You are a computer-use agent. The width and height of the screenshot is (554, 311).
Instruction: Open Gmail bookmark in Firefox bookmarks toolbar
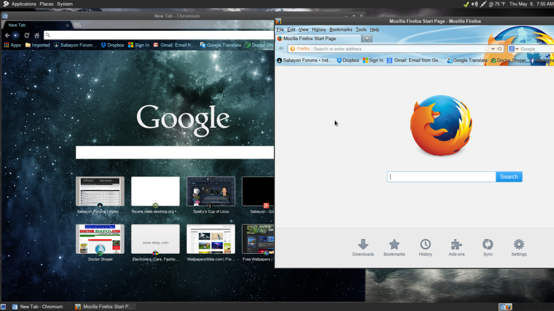point(414,60)
